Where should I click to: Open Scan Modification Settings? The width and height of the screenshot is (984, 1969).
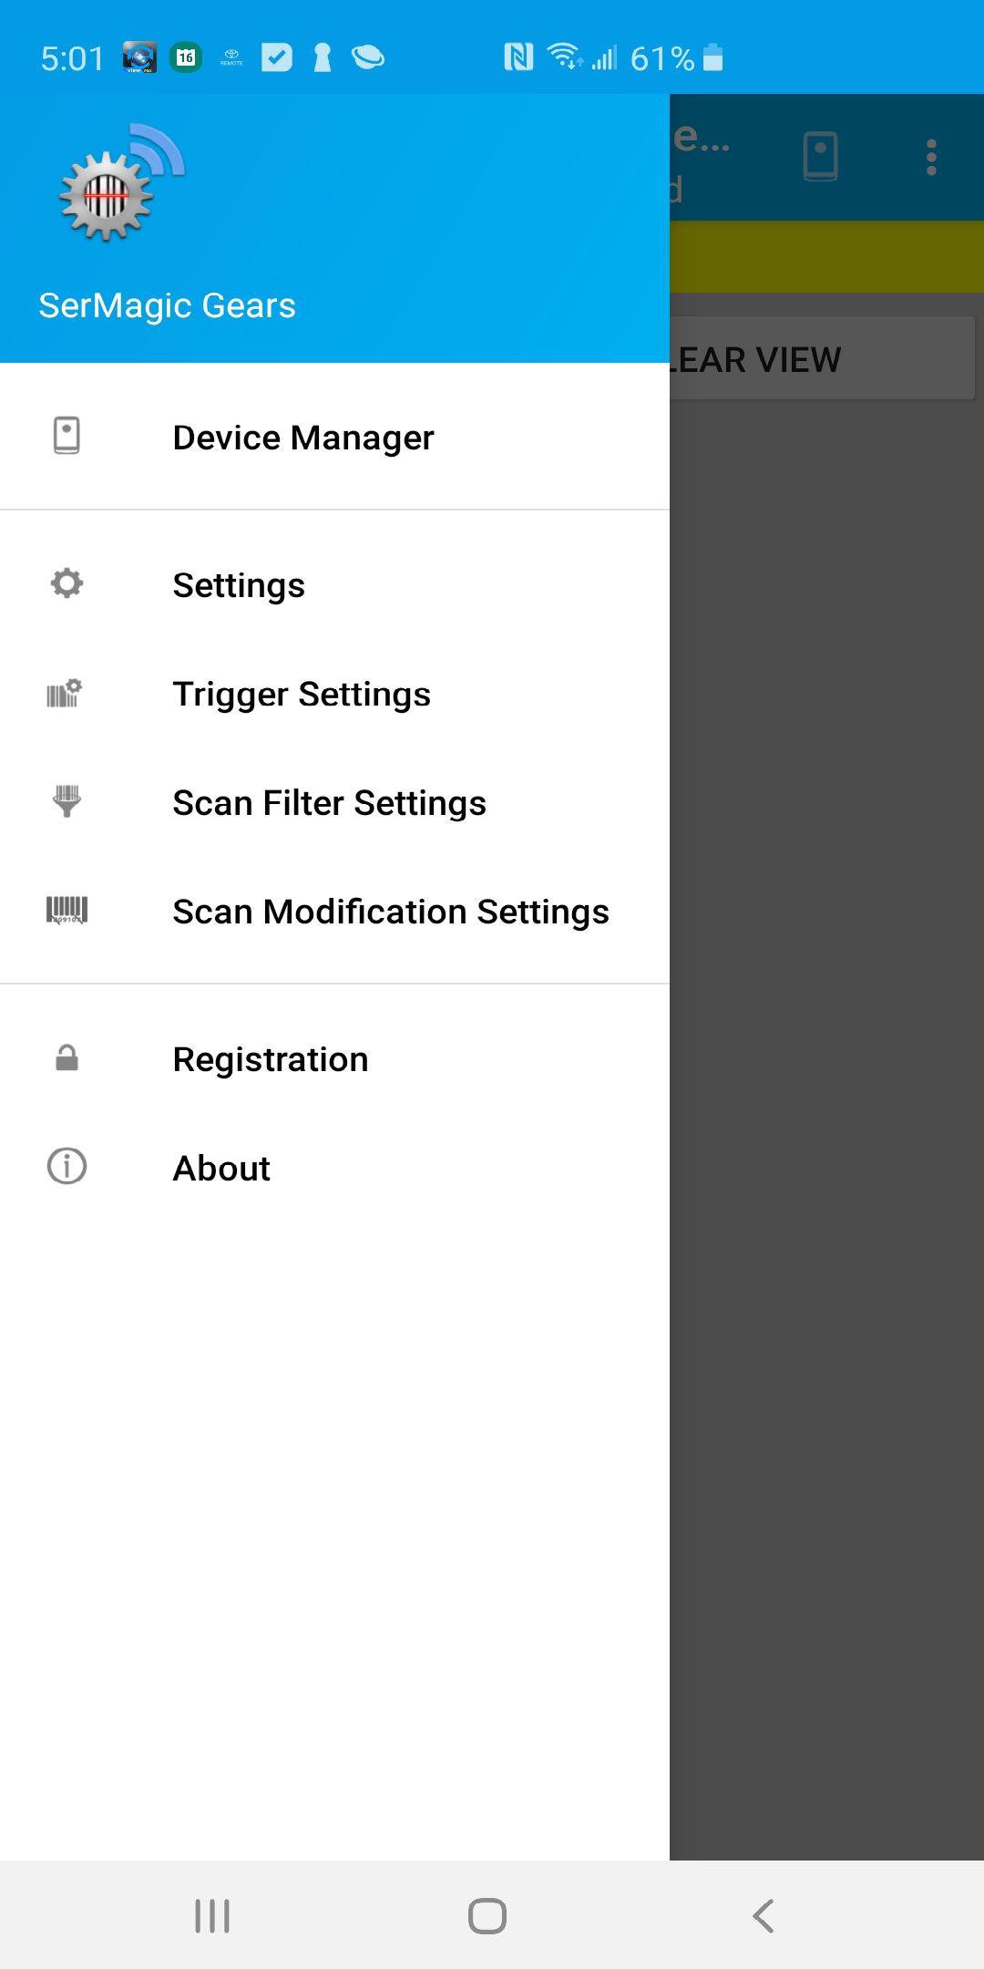click(x=390, y=912)
